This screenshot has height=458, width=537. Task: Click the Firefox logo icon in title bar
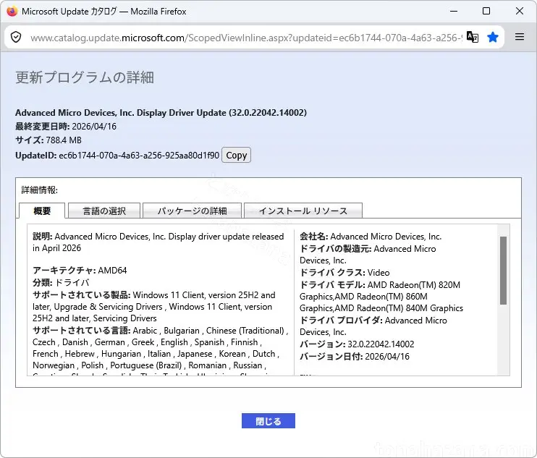click(x=12, y=12)
